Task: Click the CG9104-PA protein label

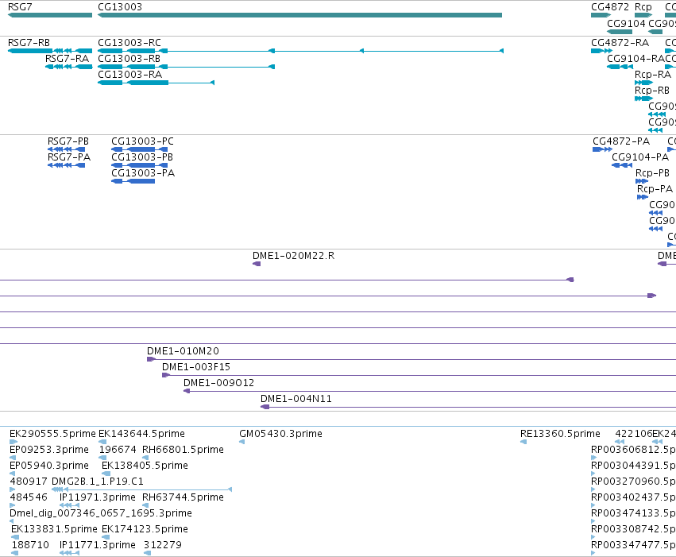Action: [640, 157]
